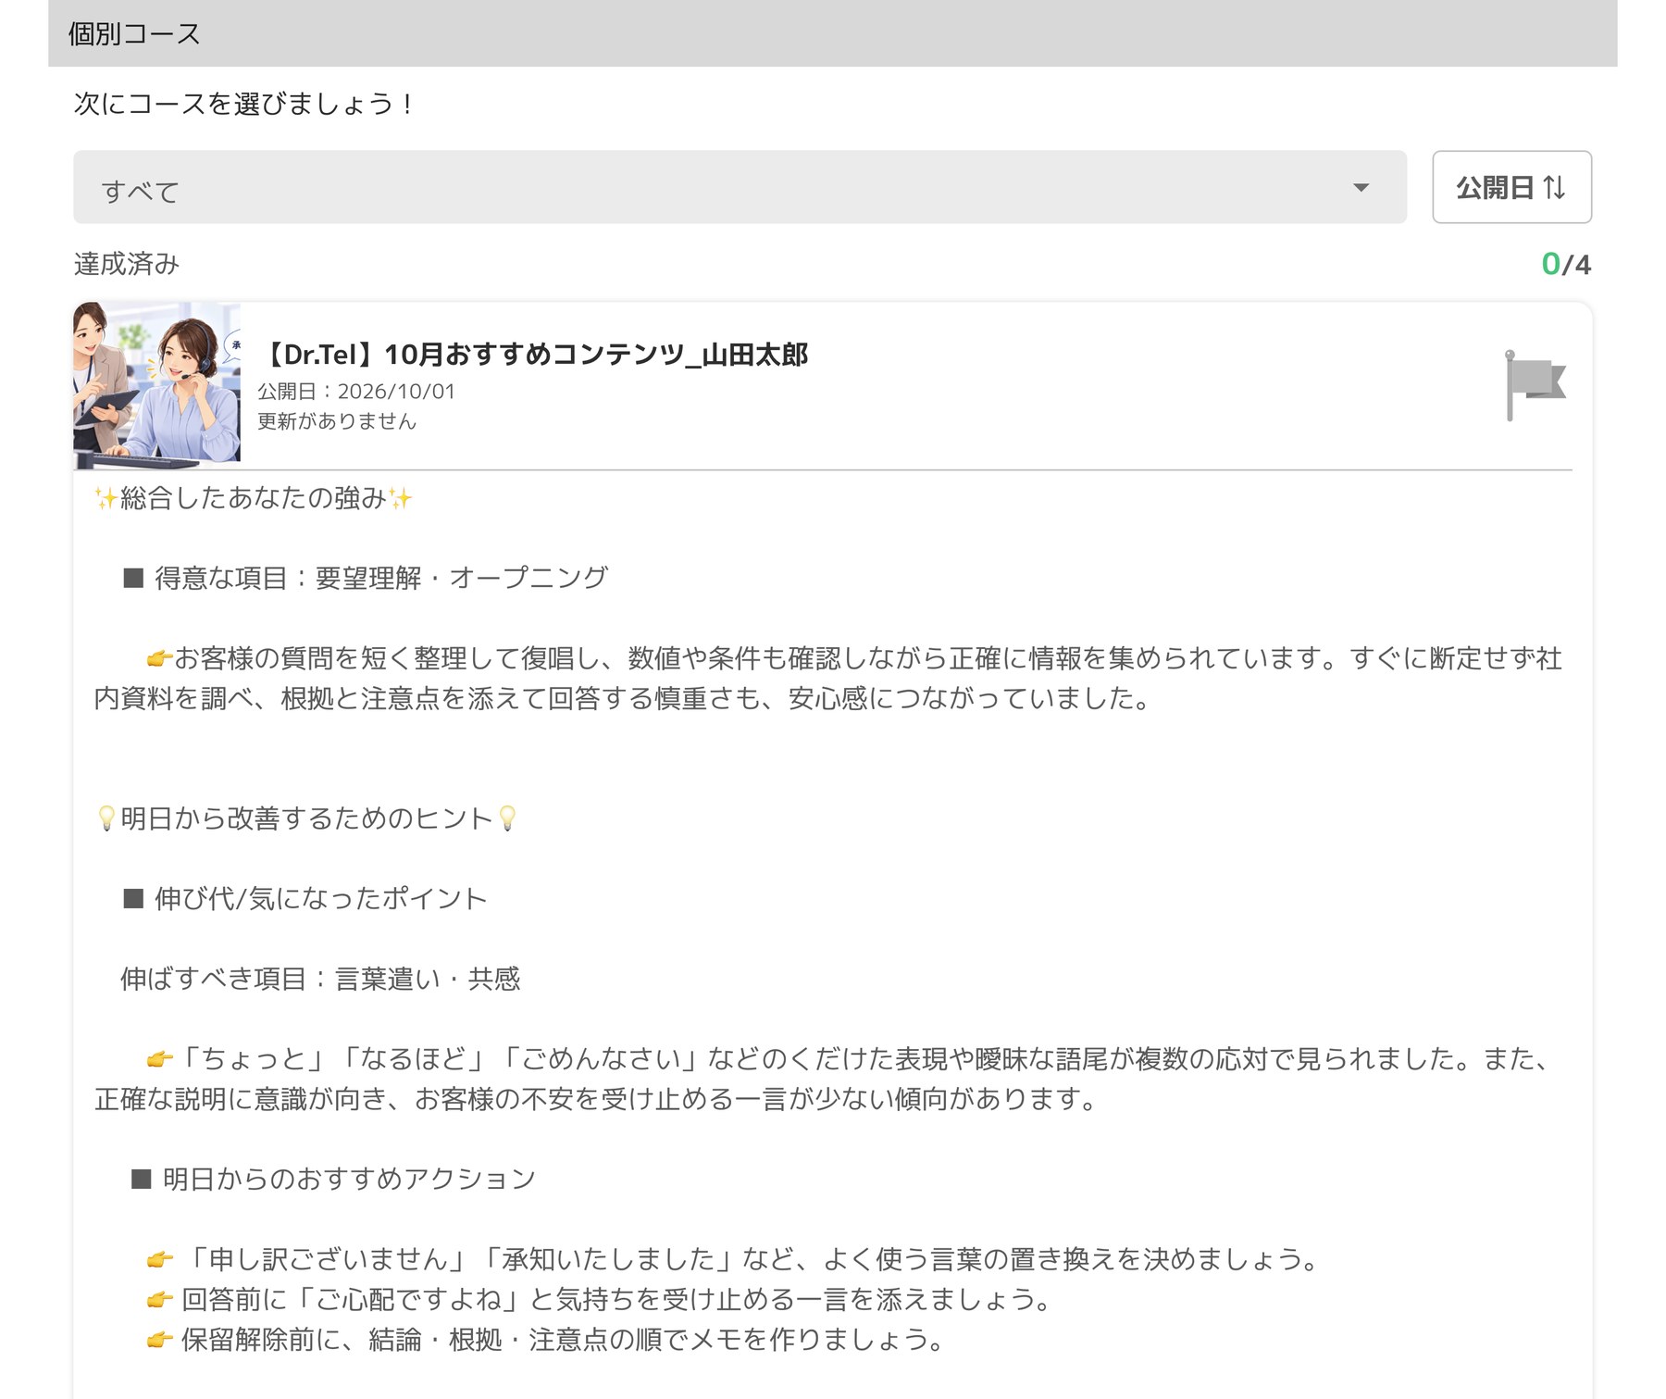
Task: Click the 回答前に「ご心配ですよね」 action line
Action: point(599,1300)
